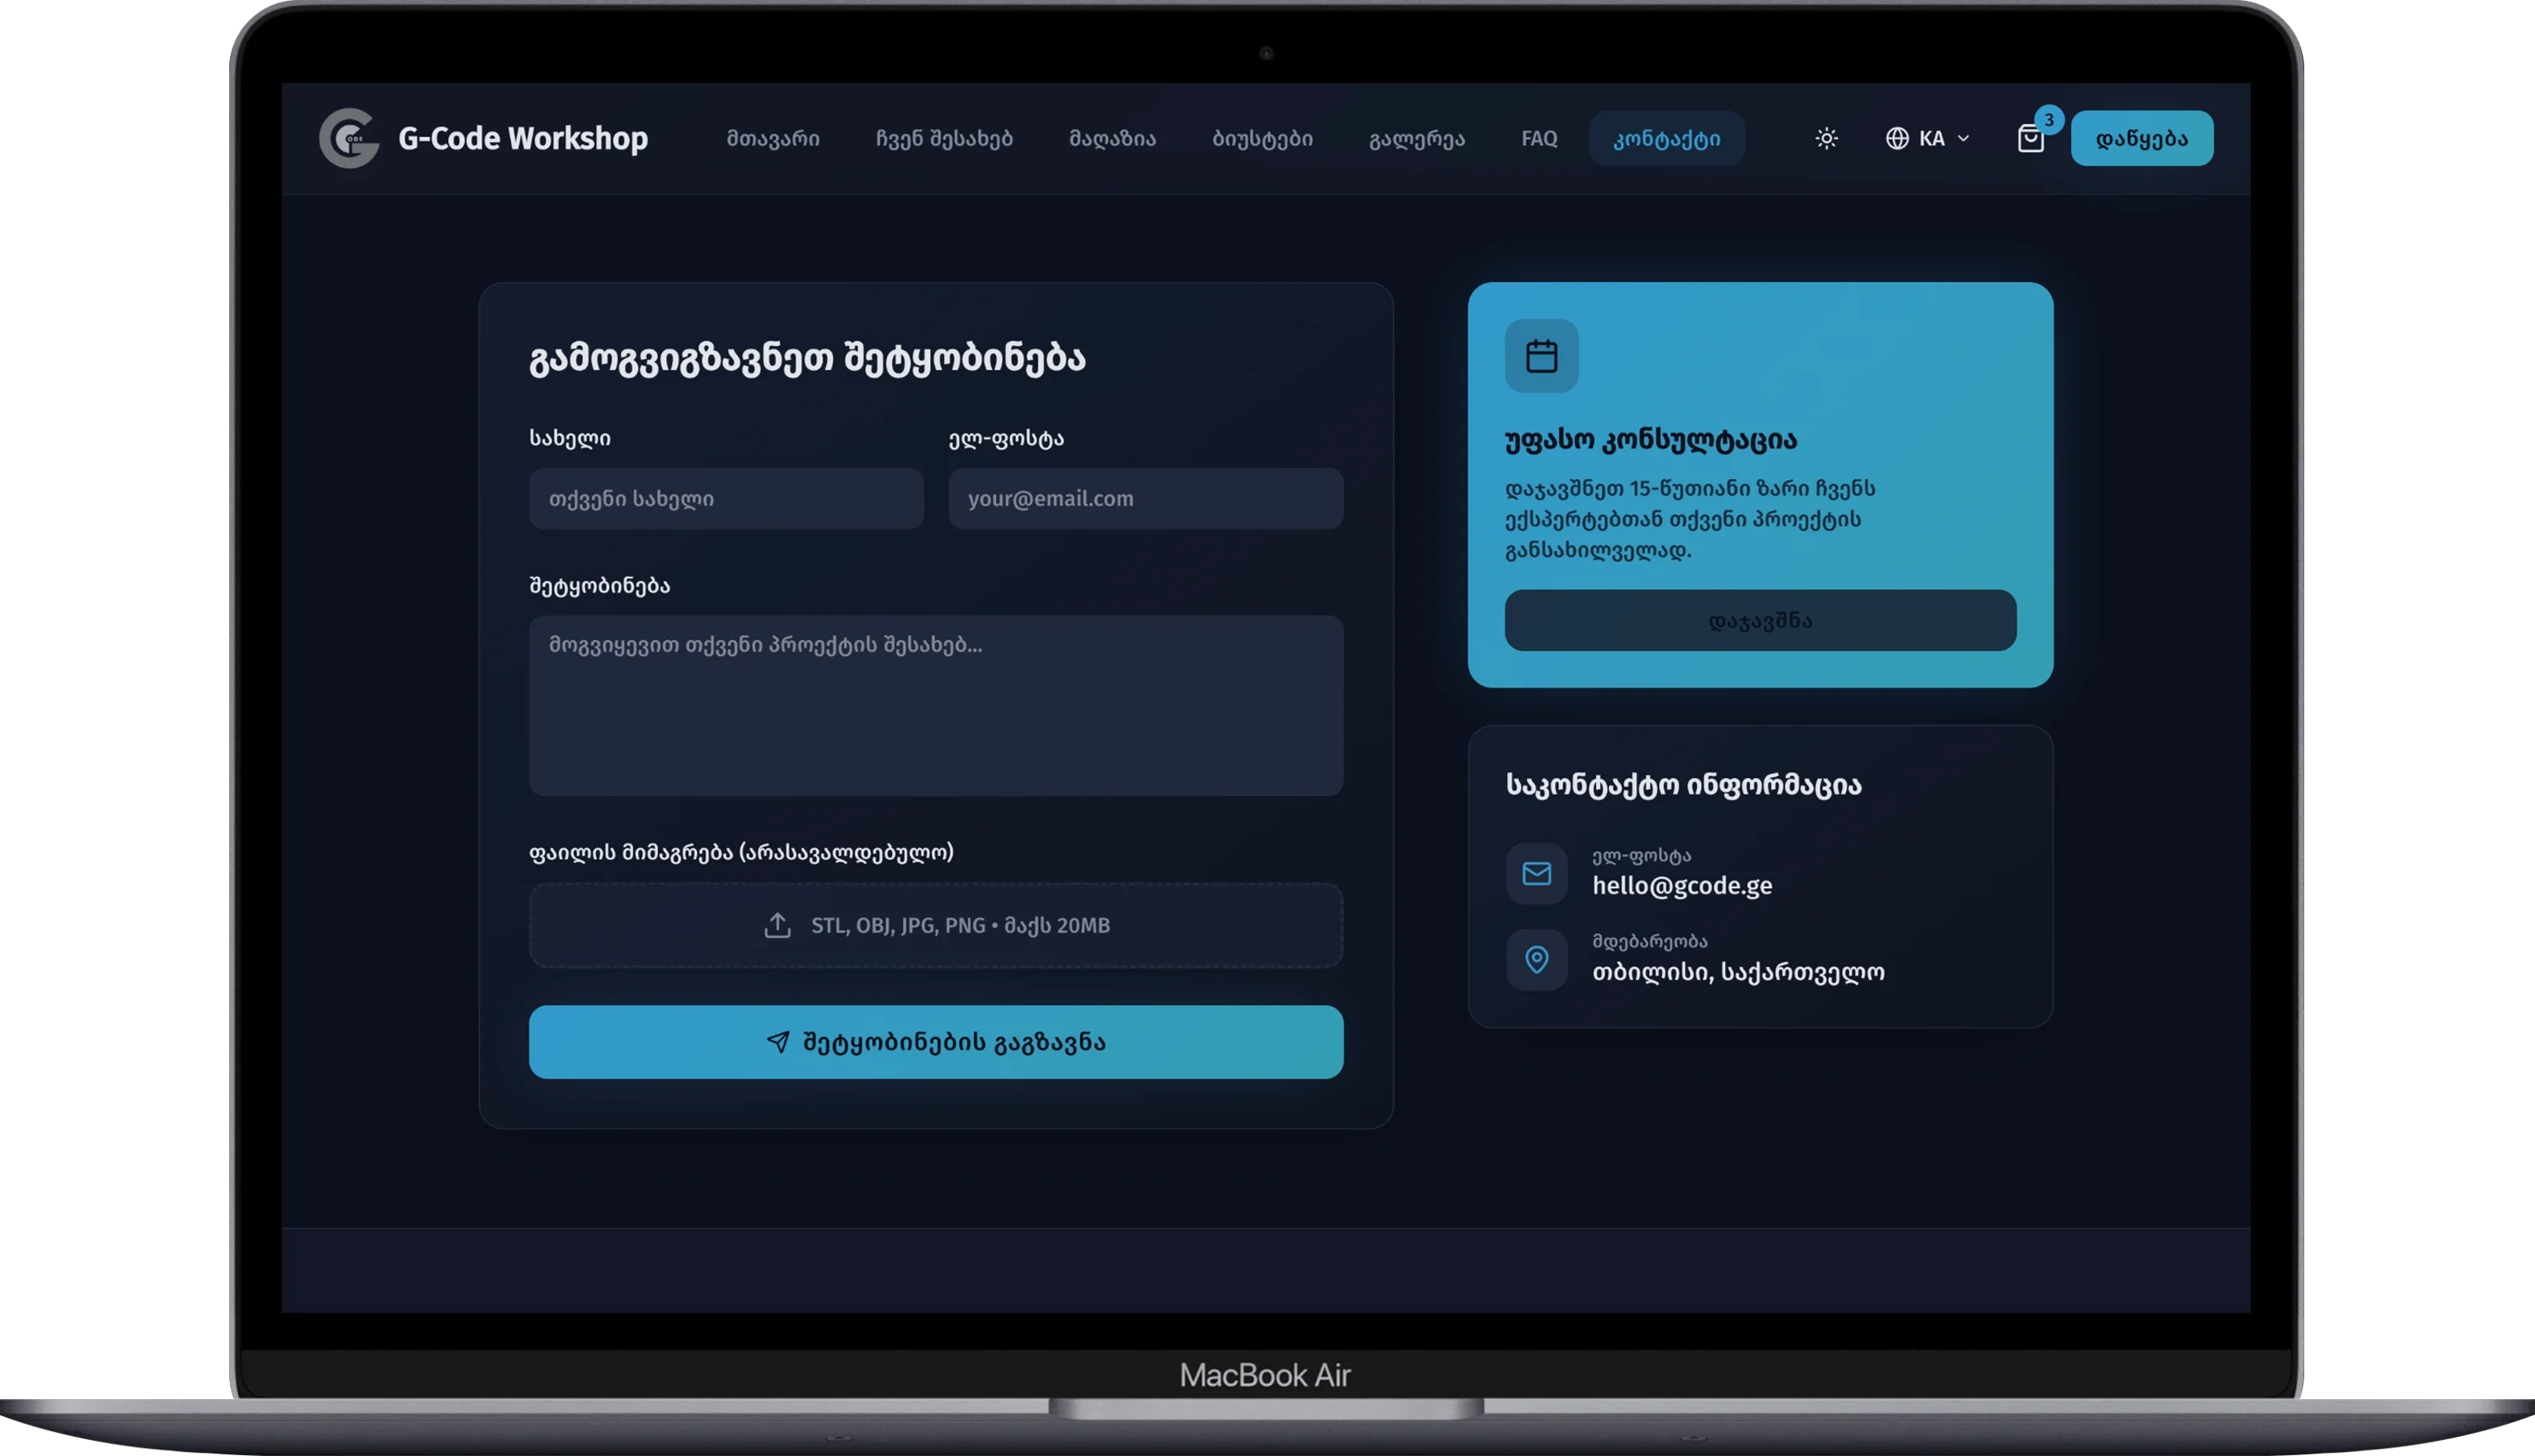Open the გალერეა nav link
Viewport: 2535px width, 1456px height.
(x=1416, y=138)
